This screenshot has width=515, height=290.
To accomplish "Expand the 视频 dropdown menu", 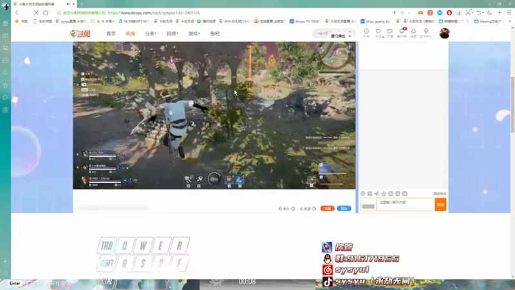I will [x=173, y=34].
